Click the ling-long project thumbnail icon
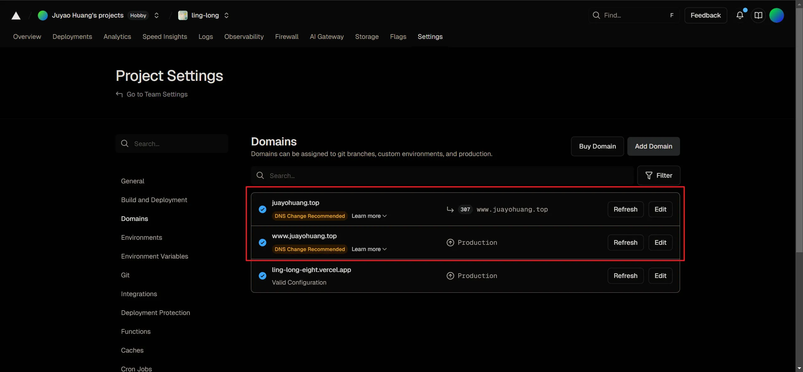803x372 pixels. tap(183, 15)
